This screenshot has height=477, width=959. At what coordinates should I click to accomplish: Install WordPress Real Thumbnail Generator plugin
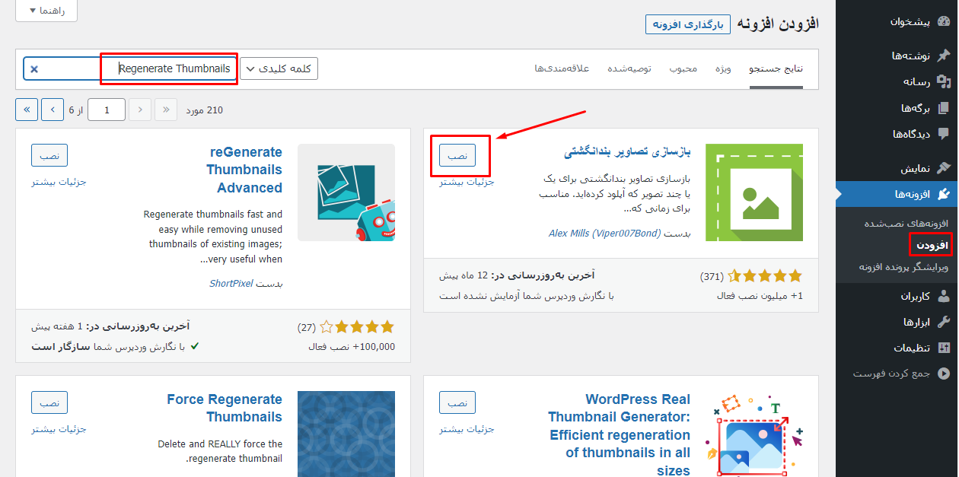[457, 402]
